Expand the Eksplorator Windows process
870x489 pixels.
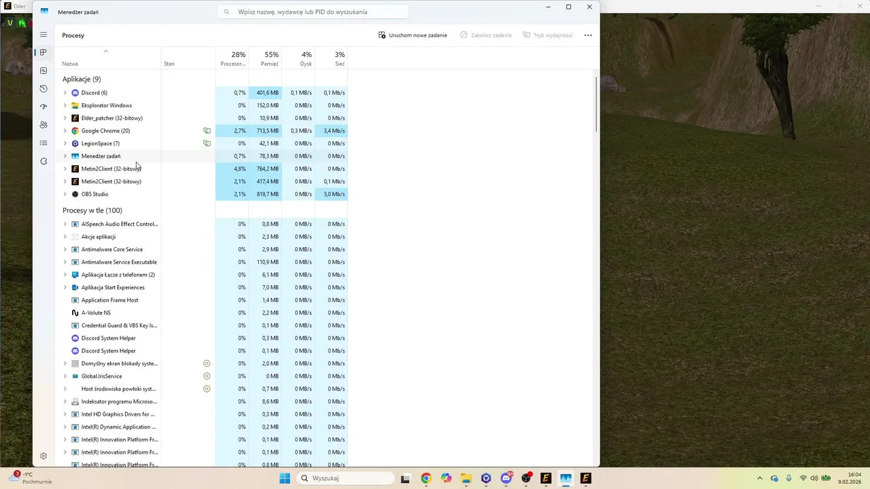(x=65, y=105)
